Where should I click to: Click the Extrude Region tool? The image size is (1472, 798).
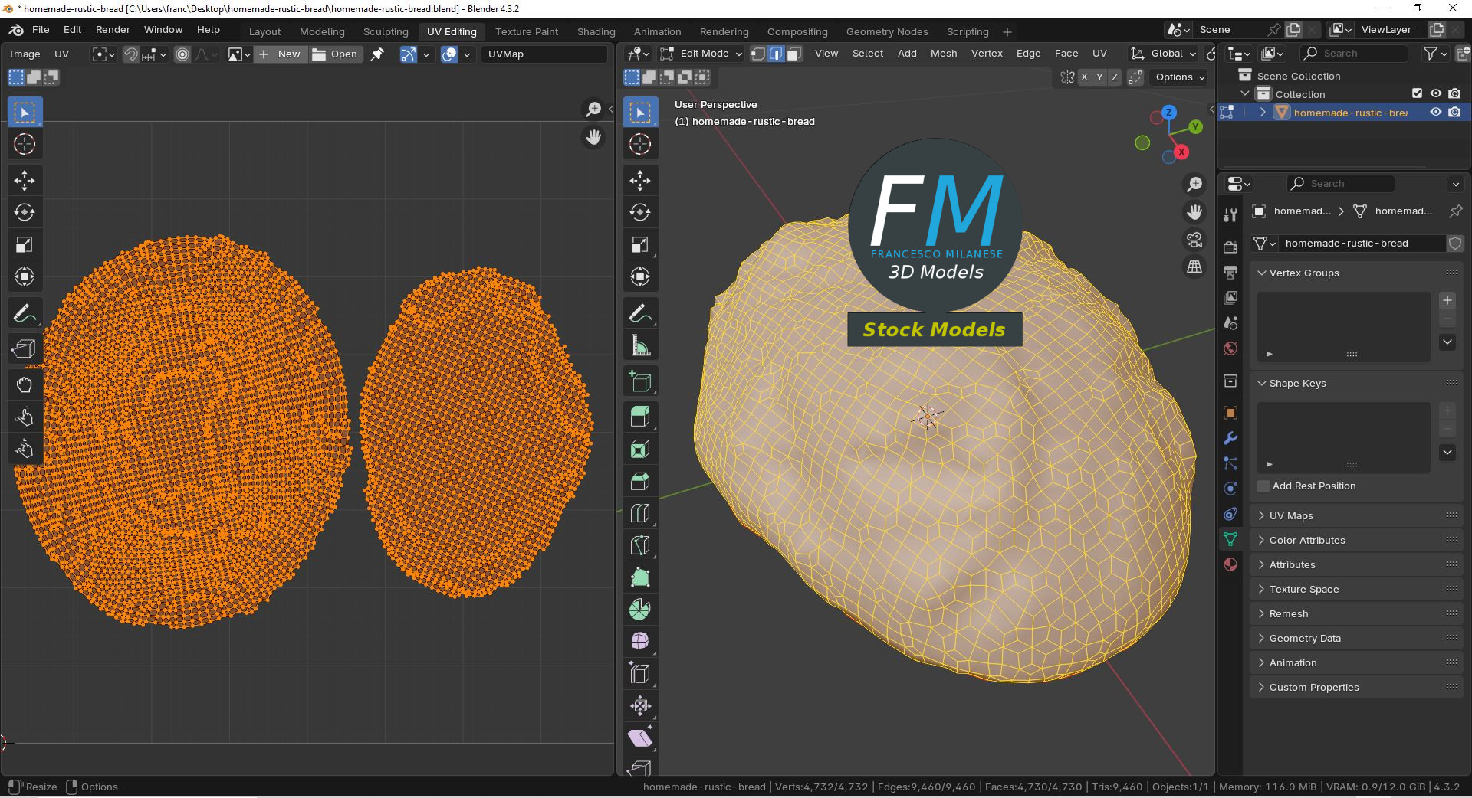640,417
